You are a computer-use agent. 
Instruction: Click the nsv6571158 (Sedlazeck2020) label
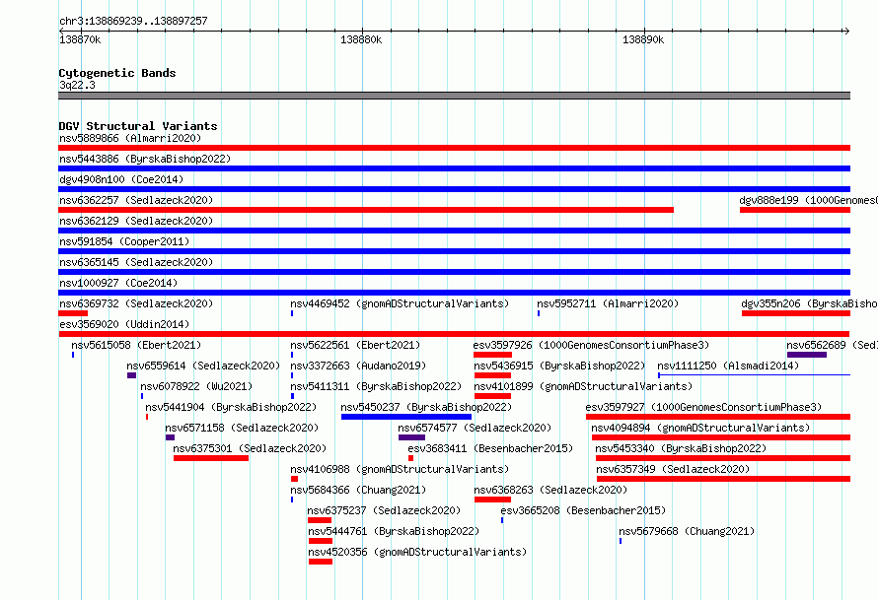(x=242, y=428)
